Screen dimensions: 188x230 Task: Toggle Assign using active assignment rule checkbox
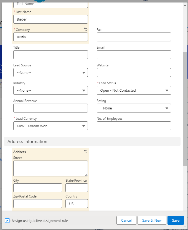7,221
